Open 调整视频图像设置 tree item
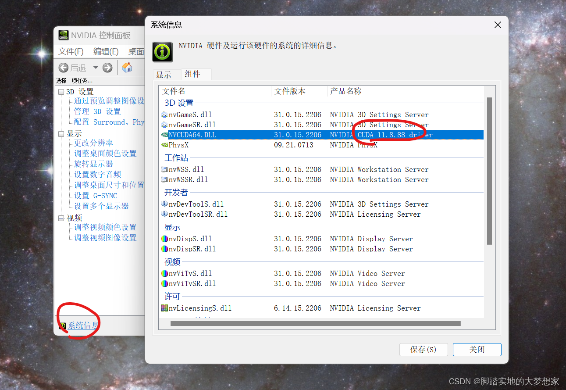The height and width of the screenshot is (390, 566). pos(105,238)
